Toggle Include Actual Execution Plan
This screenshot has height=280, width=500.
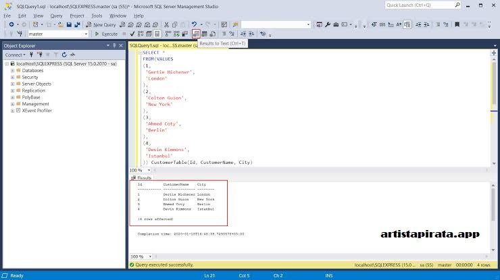168,34
